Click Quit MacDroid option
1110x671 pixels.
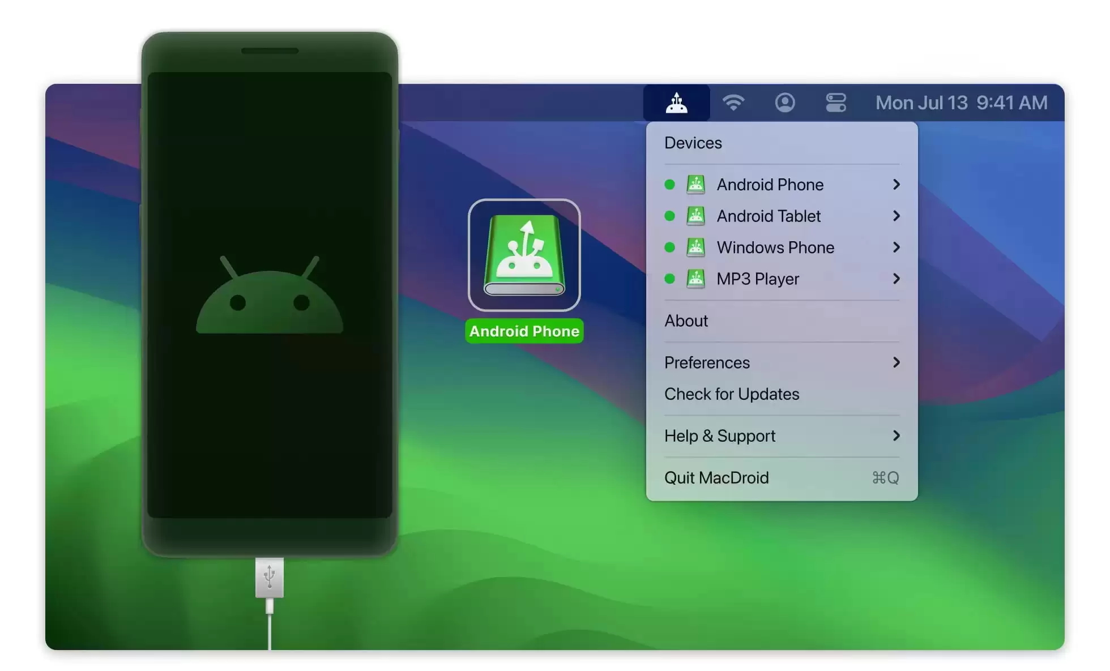[716, 477]
